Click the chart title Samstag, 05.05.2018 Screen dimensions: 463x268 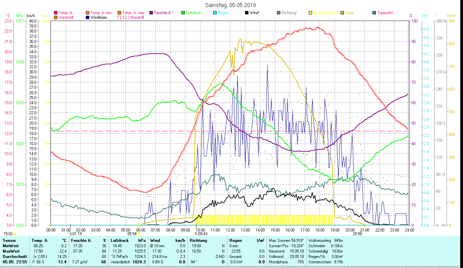[x=230, y=5]
